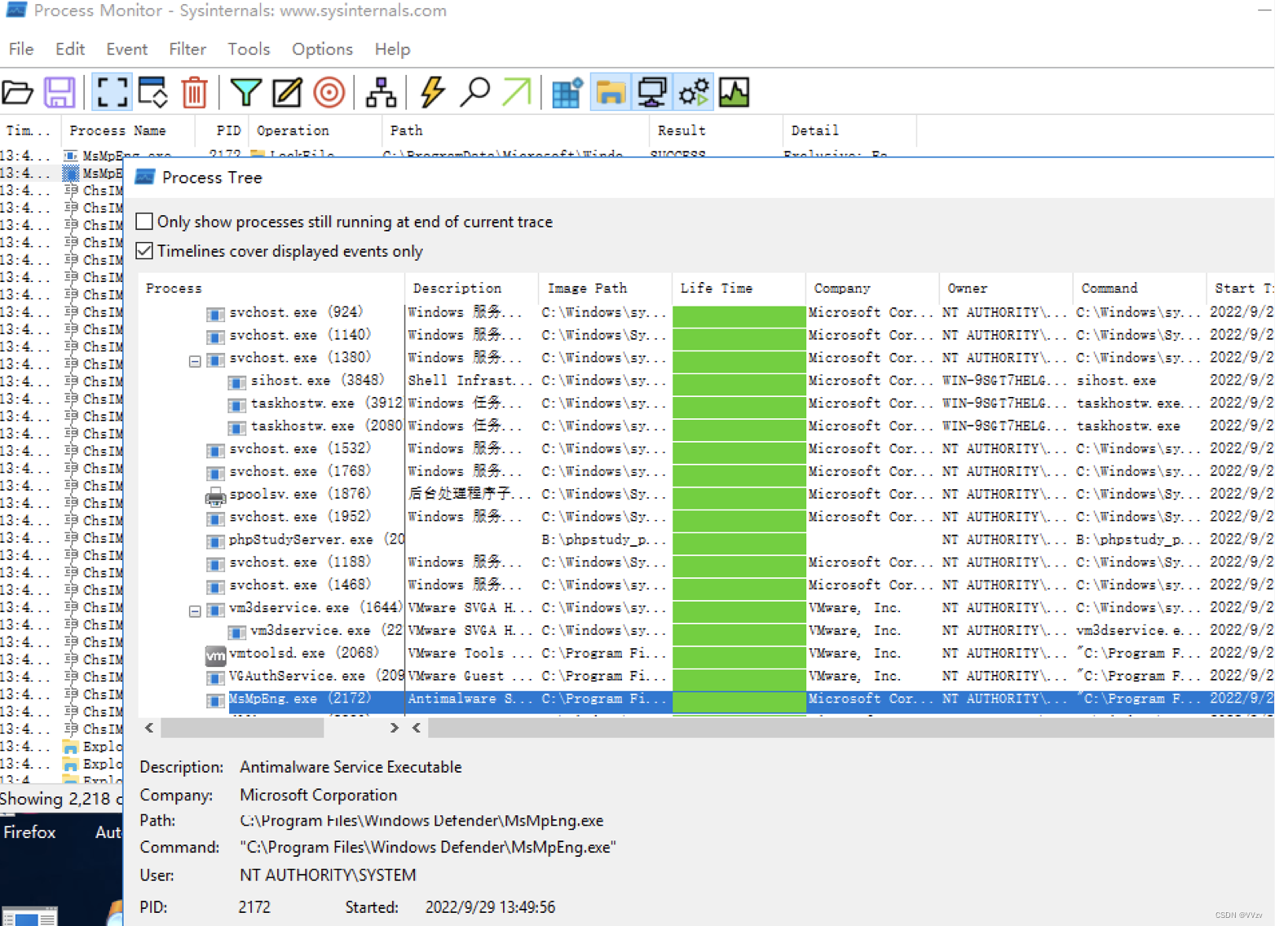Click the Jump To arrow icon
Screen dimensions: 1275x926
tap(517, 92)
